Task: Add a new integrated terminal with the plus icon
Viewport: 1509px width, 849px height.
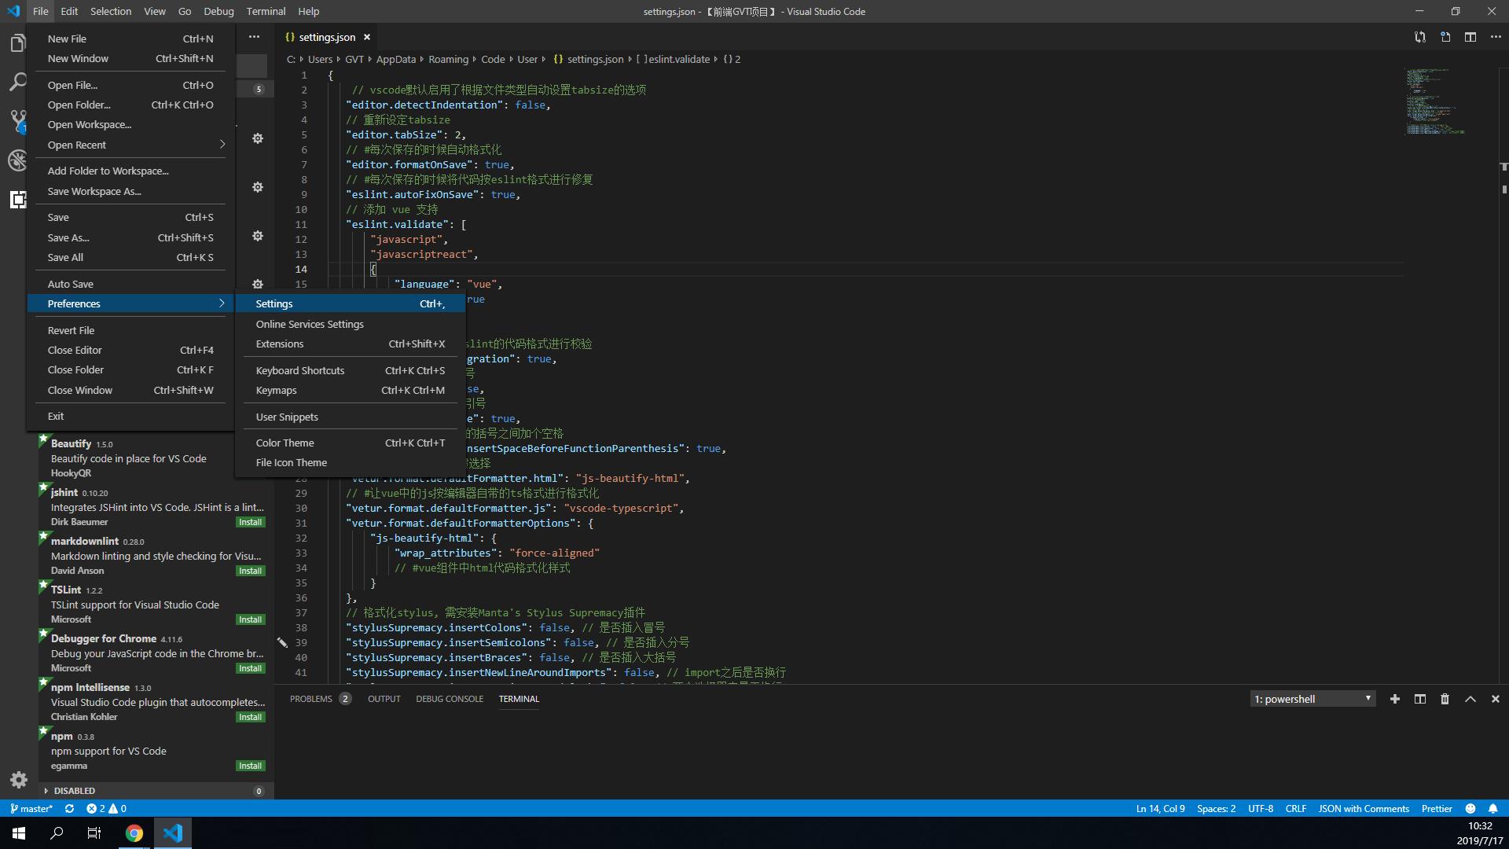Action: (x=1395, y=699)
